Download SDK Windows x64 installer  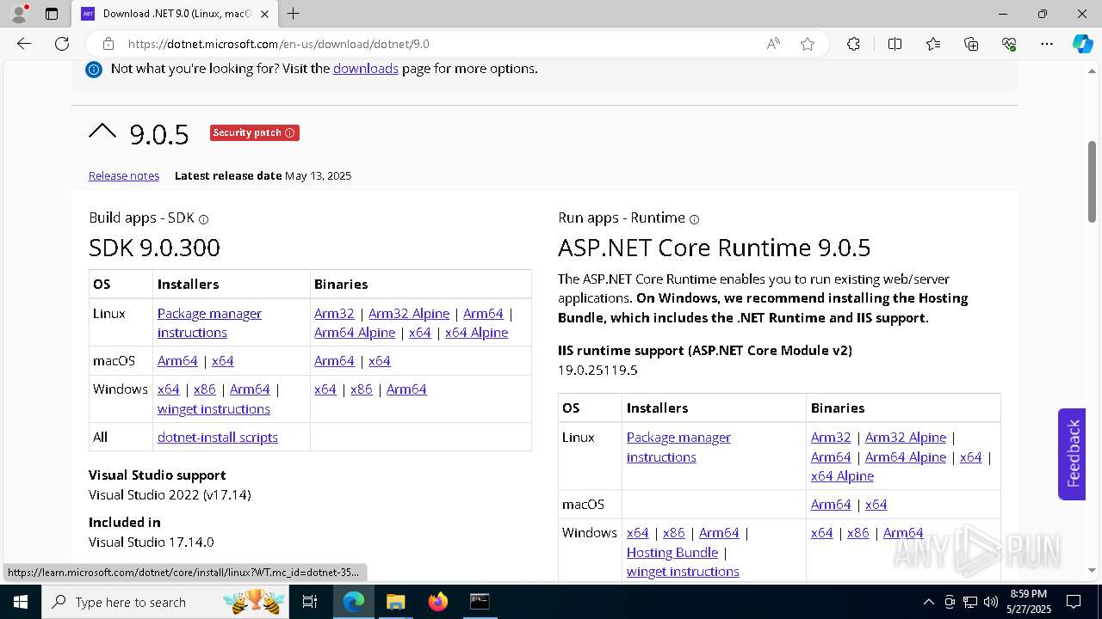point(169,389)
